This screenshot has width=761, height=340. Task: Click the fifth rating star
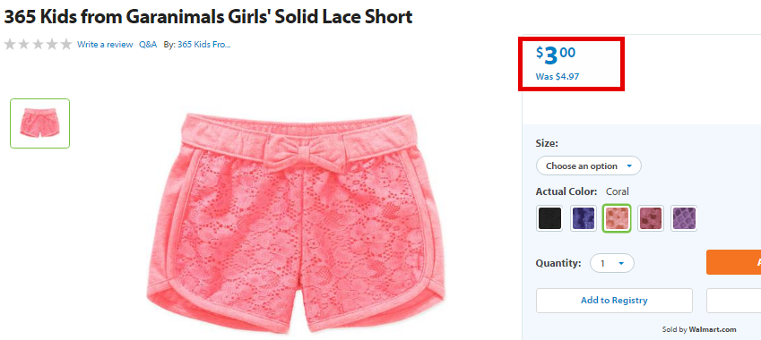pos(66,45)
